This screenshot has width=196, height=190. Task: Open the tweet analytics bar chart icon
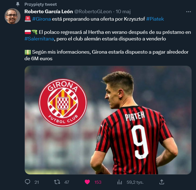click(119, 182)
